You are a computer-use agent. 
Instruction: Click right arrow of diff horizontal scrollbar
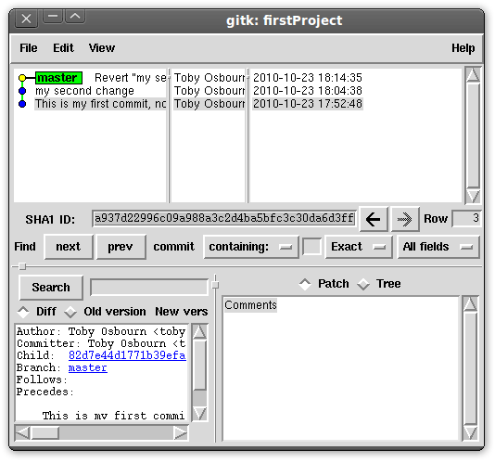[181, 433]
